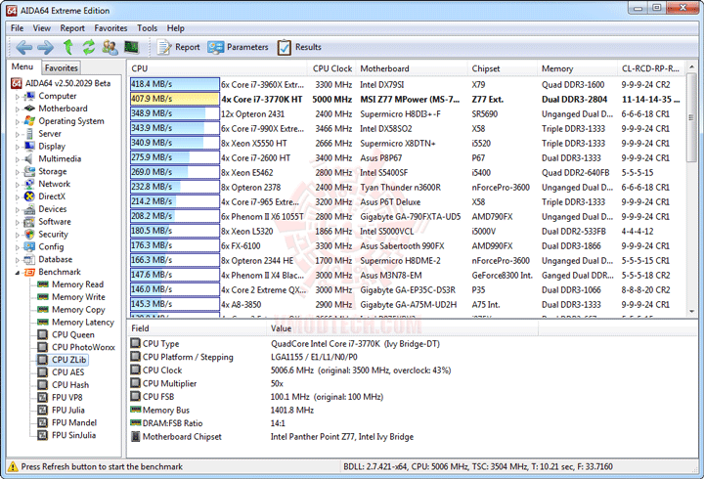
Task: Expand the Storage tree node
Action: 17,171
